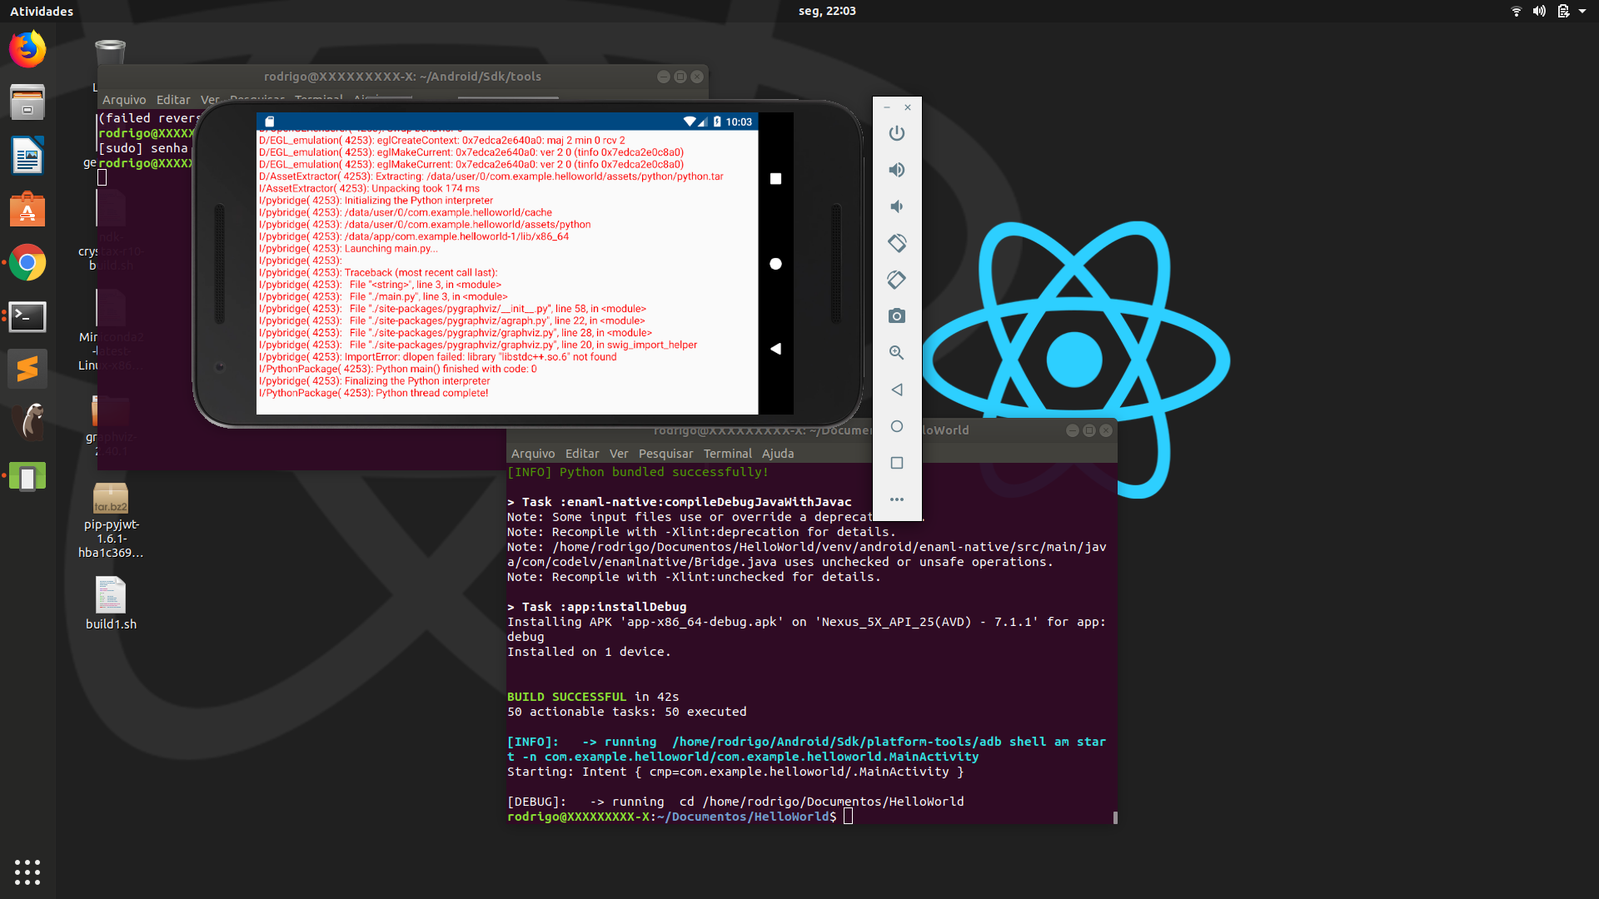Open Firefox from the dock
Viewport: 1599px width, 899px height.
27,49
